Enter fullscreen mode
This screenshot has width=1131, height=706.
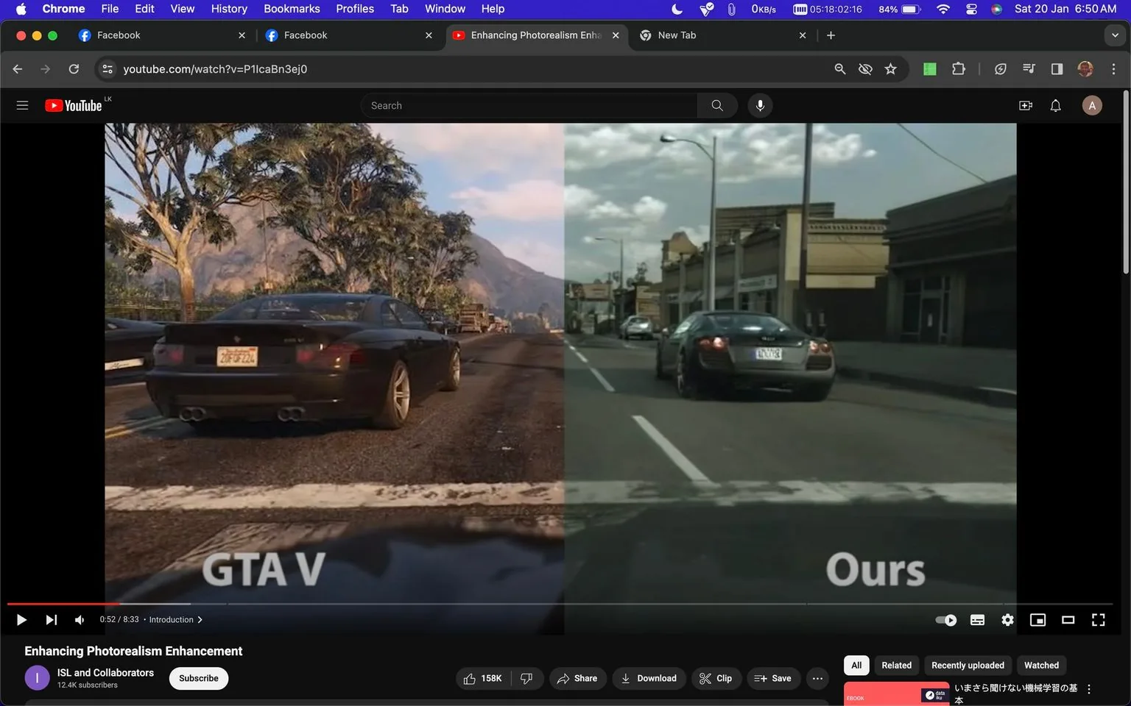[1098, 619]
